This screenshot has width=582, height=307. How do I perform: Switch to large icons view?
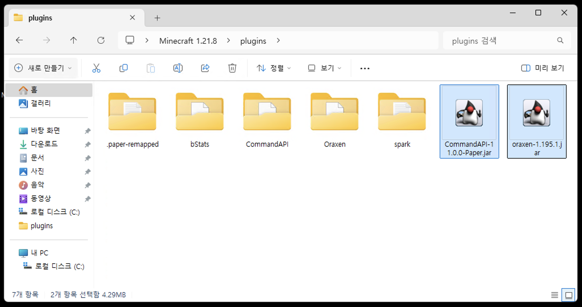coord(568,295)
